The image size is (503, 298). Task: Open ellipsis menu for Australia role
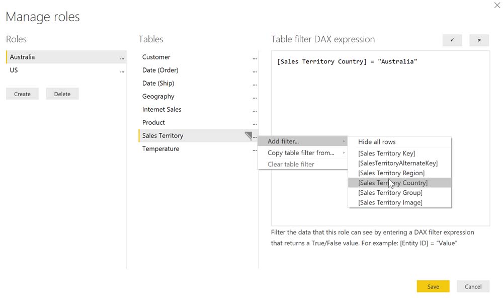click(122, 58)
